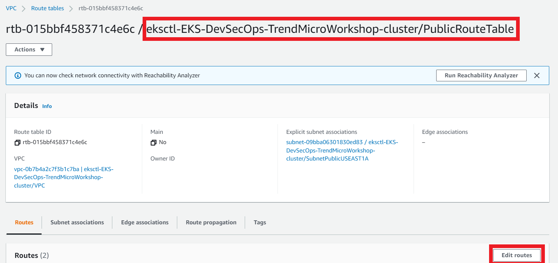The image size is (558, 263).
Task: Open the Actions dropdown menu
Action: 29,50
